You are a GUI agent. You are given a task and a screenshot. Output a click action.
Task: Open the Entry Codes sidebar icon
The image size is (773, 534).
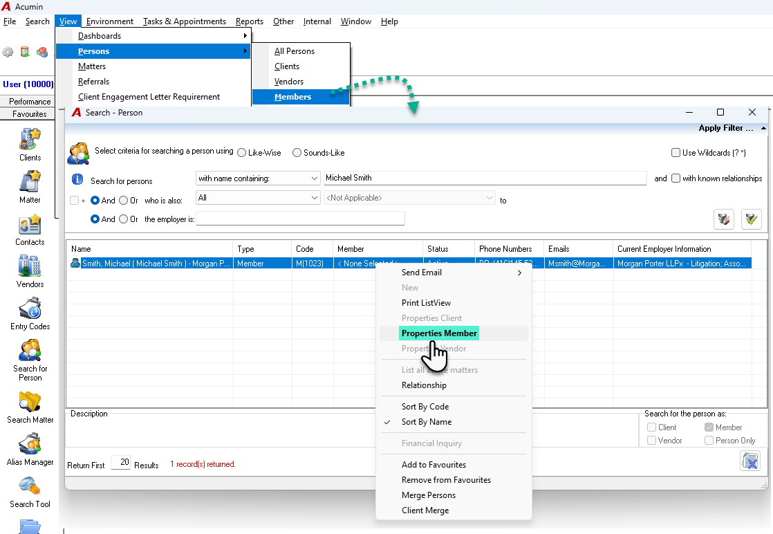tap(30, 309)
